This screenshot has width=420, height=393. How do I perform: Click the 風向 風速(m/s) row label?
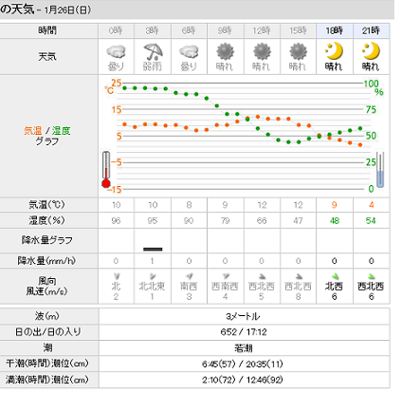(x=47, y=286)
